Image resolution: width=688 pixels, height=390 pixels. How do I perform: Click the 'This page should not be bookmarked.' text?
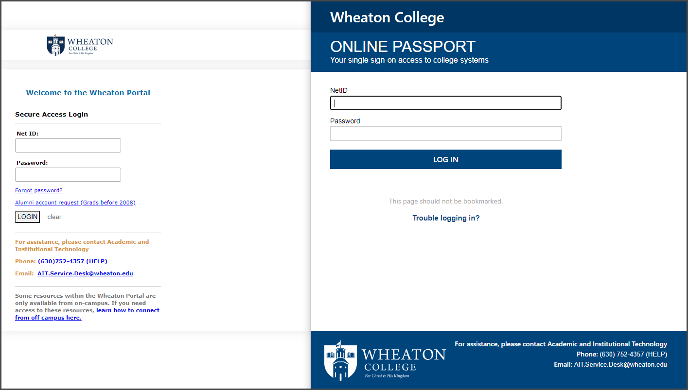coord(446,201)
